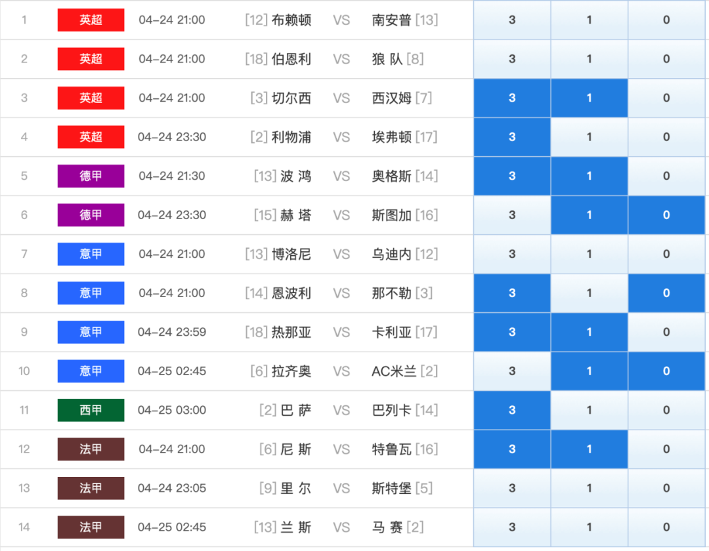Select result 1 for 恩波利 vs 那不勒
Screen dimensions: 709x551
[589, 293]
